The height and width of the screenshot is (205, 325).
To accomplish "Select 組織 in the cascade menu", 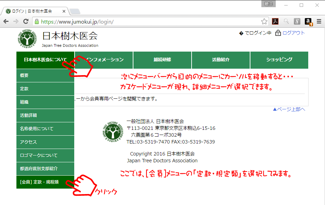I will [45, 102].
